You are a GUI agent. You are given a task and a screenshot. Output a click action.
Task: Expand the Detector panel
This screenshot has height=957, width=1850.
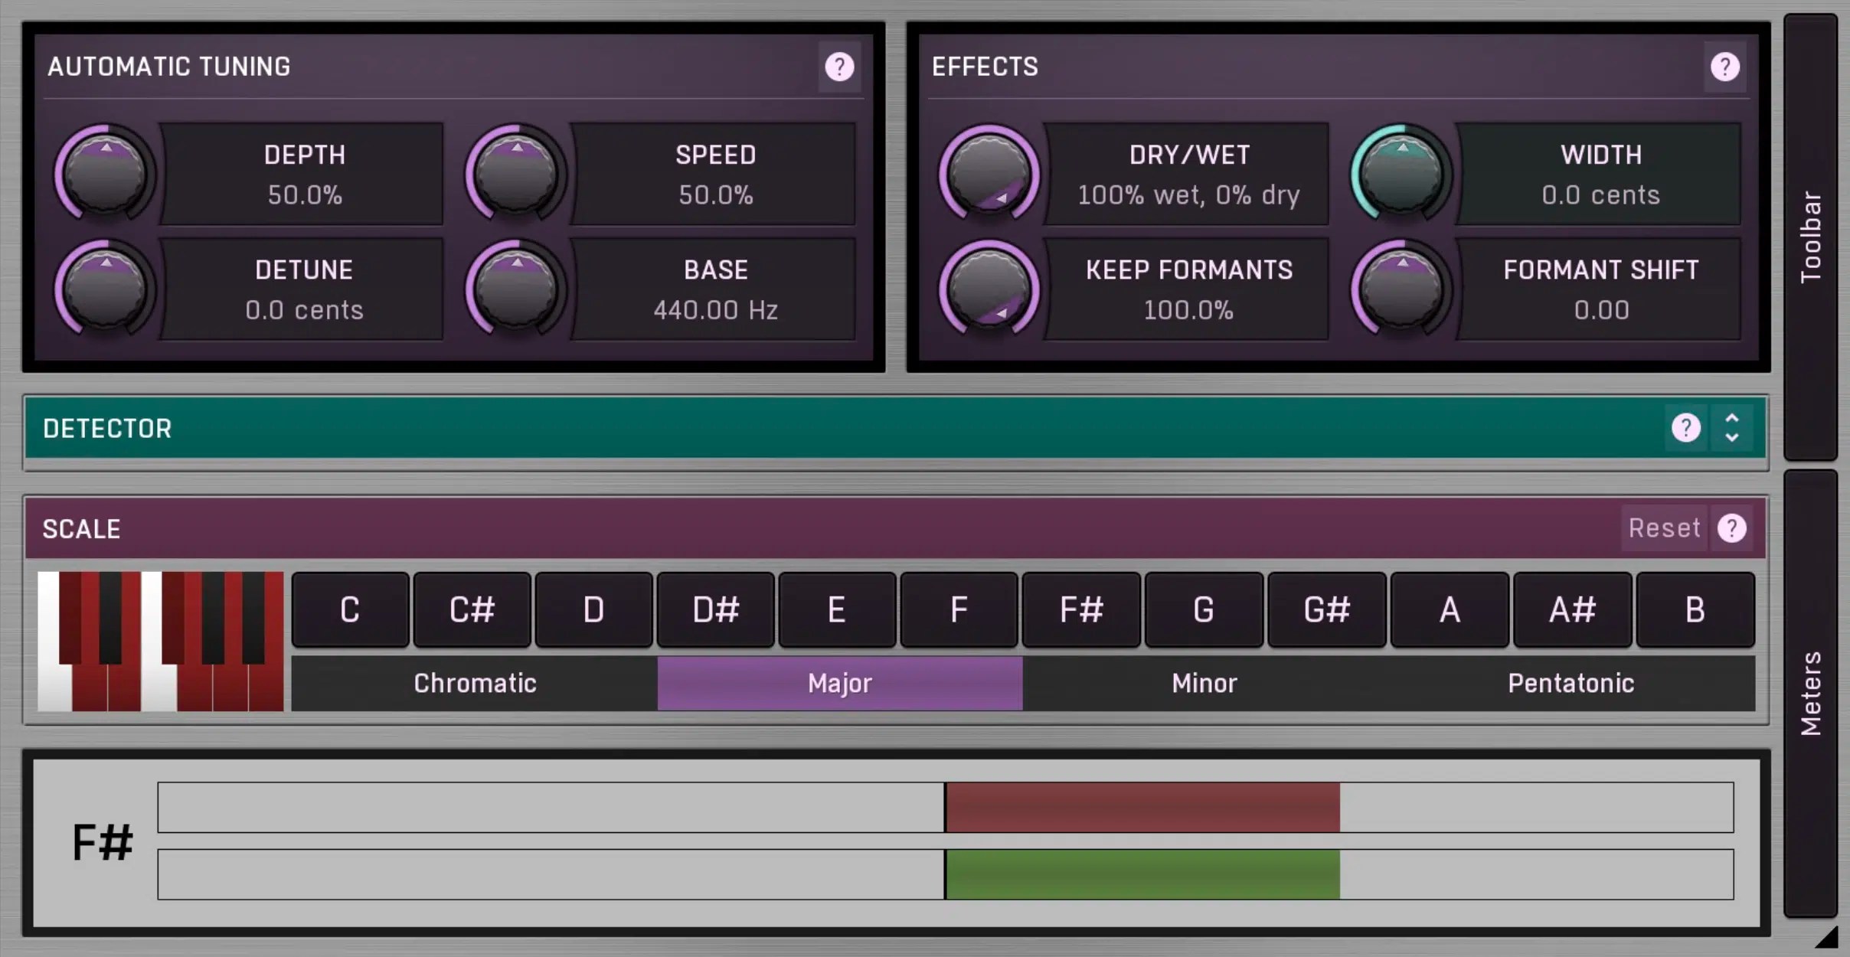(x=1732, y=428)
